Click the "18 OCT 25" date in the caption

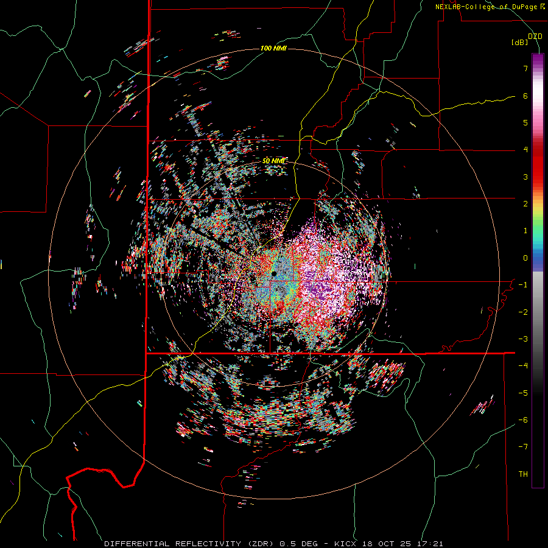[x=387, y=544]
